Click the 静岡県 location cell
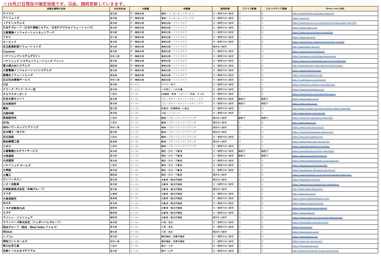 click(x=119, y=213)
